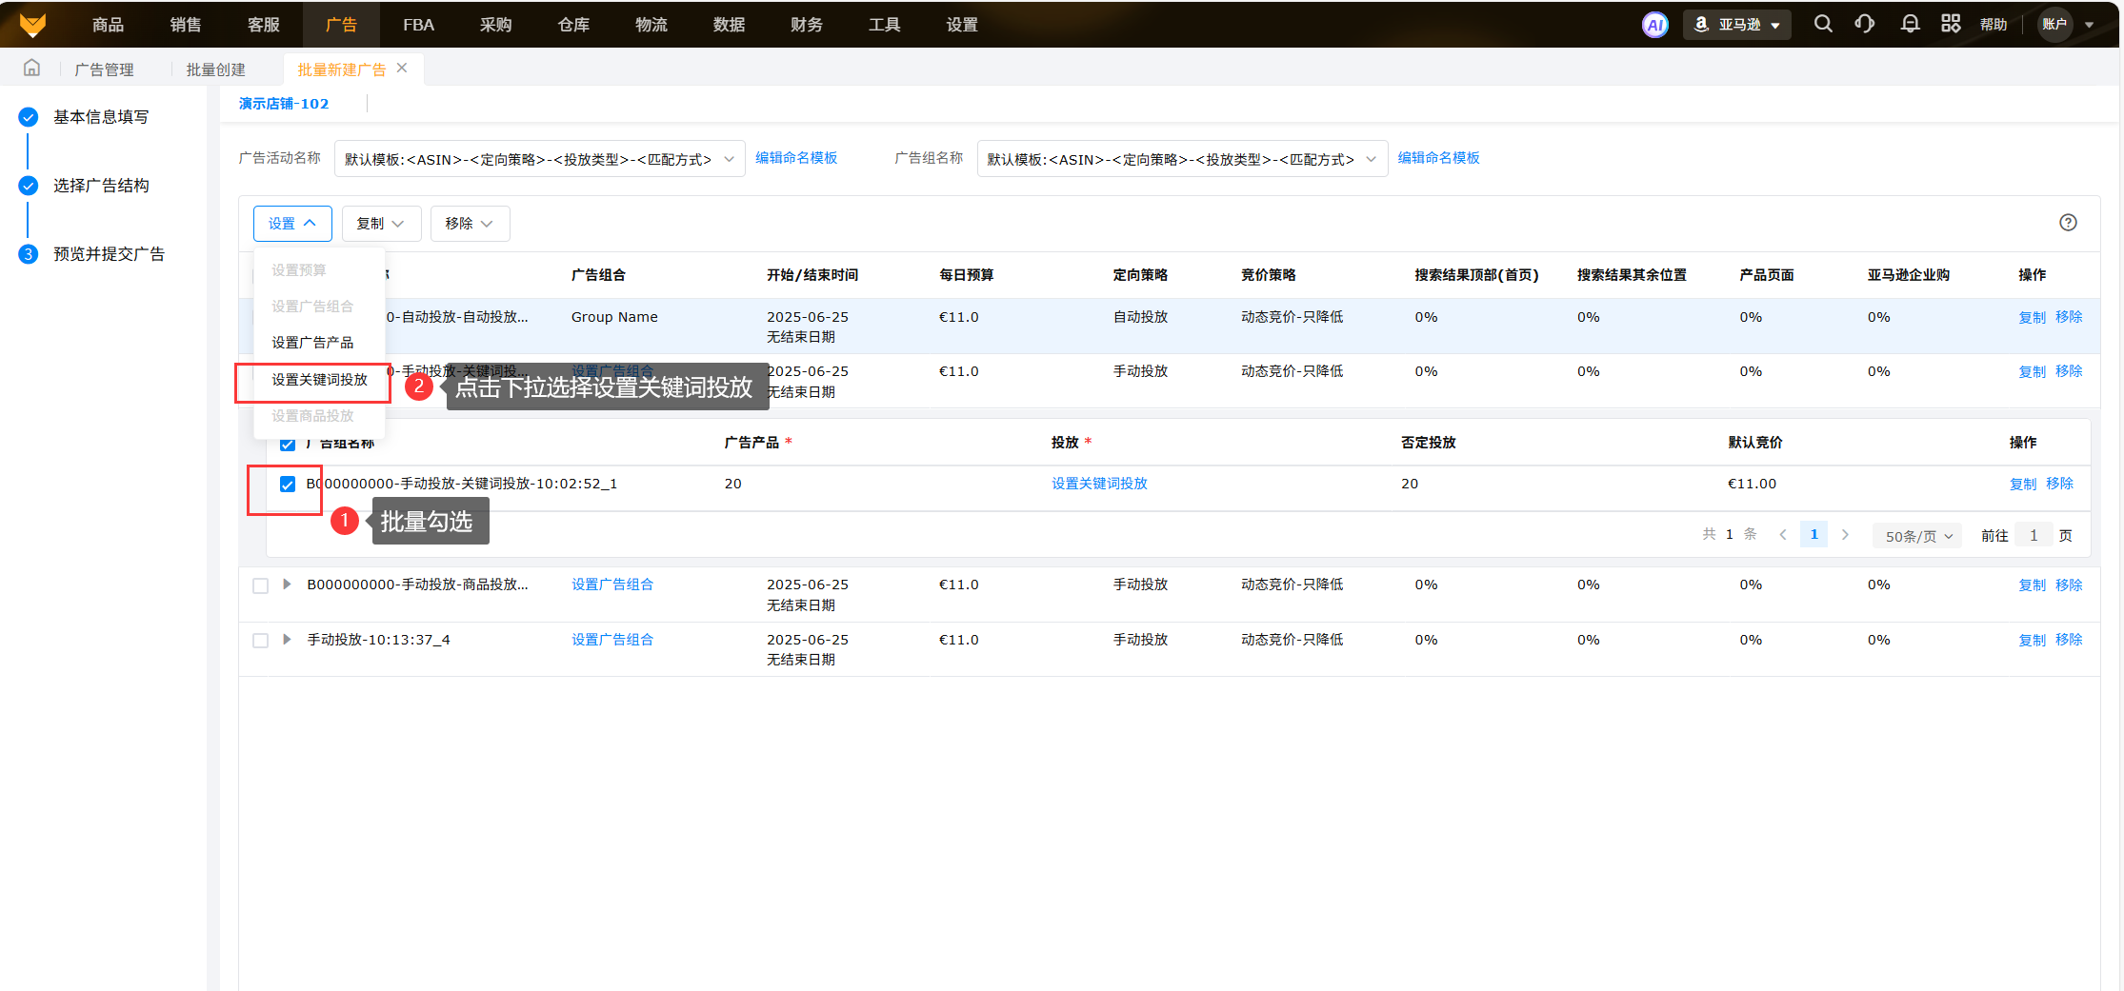
Task: Open the 50条/页 page size dropdown
Action: point(1917,536)
